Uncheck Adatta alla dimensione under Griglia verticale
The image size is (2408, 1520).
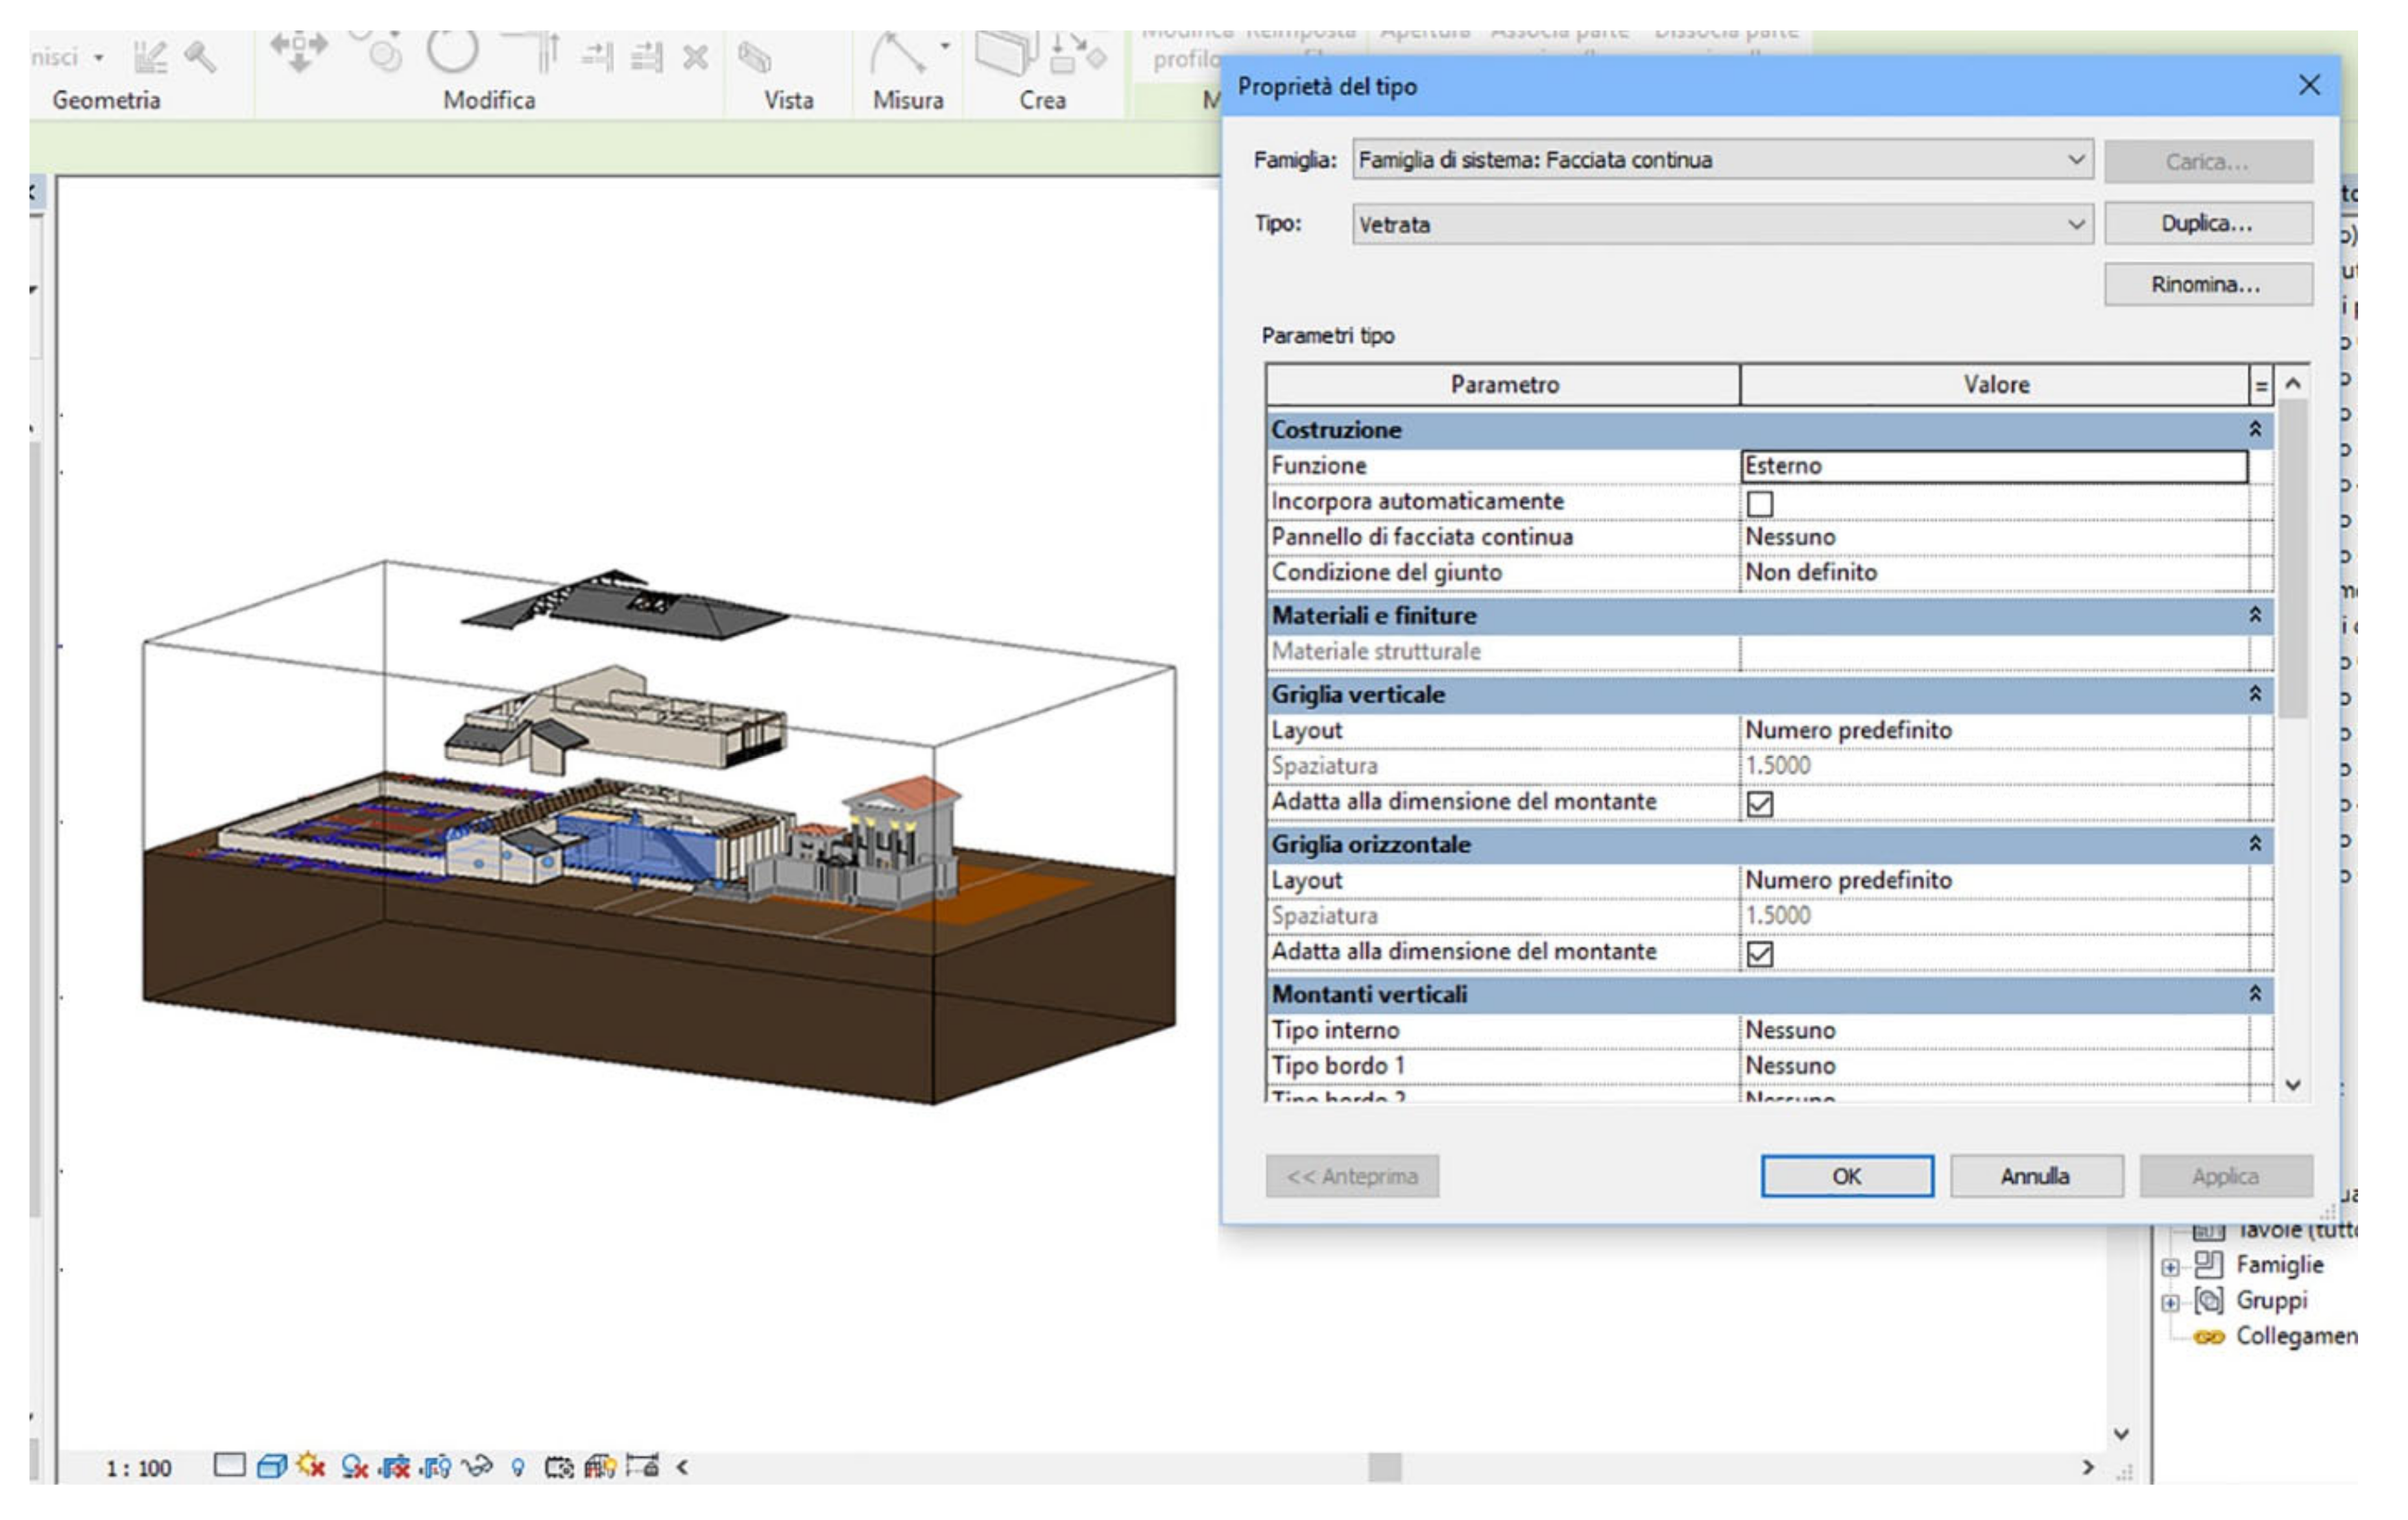pyautogui.click(x=1760, y=804)
